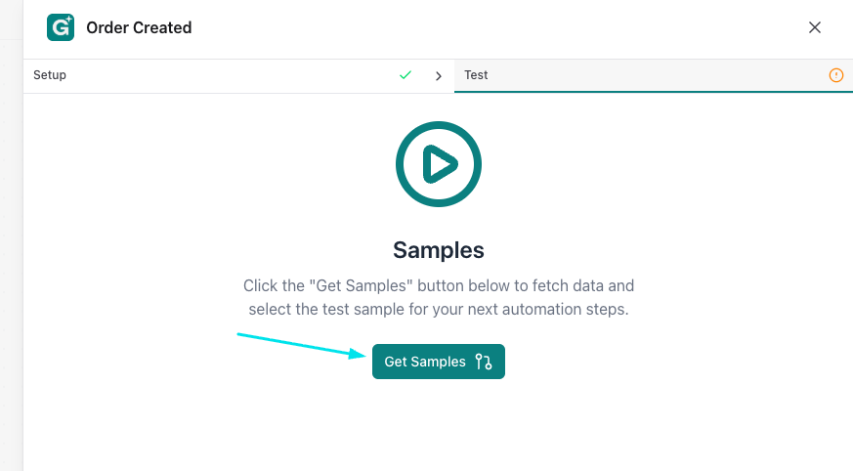The height and width of the screenshot is (471, 853).
Task: Click the "Samples" heading text
Action: click(x=439, y=250)
